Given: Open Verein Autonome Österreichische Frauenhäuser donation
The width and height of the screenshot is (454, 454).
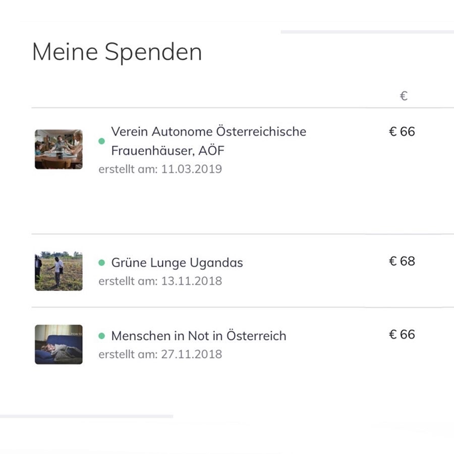Looking at the screenshot, I should (208, 141).
